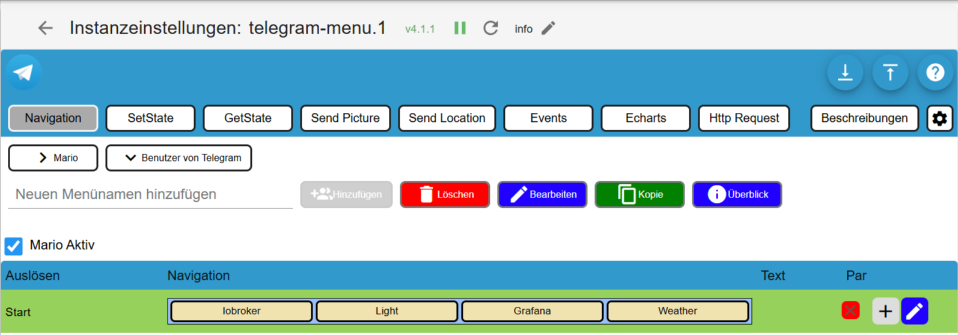Click the v4.1.1 version label
The image size is (958, 335).
pos(420,29)
